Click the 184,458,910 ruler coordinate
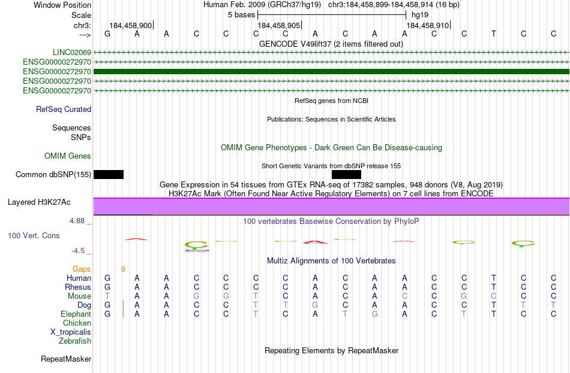 pos(427,25)
